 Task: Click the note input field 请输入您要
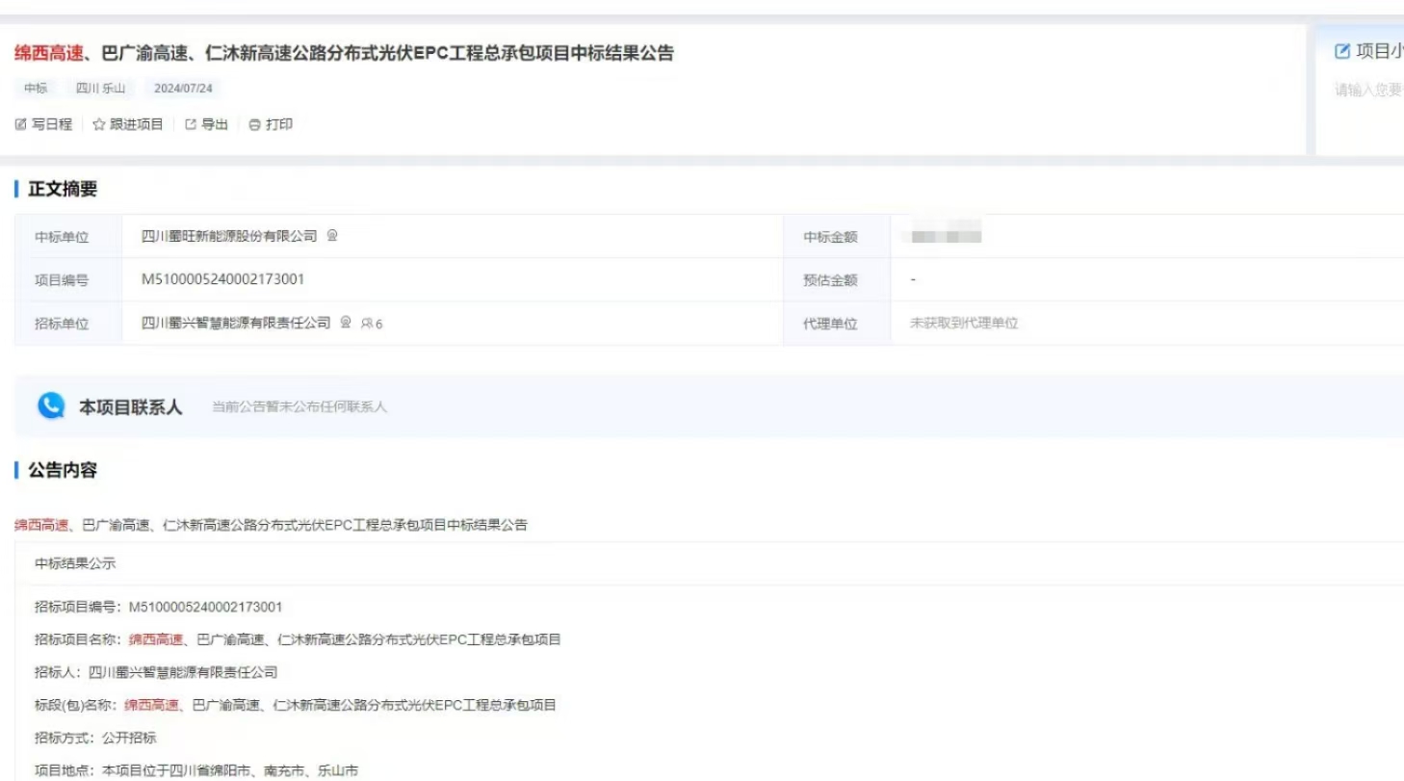1368,91
